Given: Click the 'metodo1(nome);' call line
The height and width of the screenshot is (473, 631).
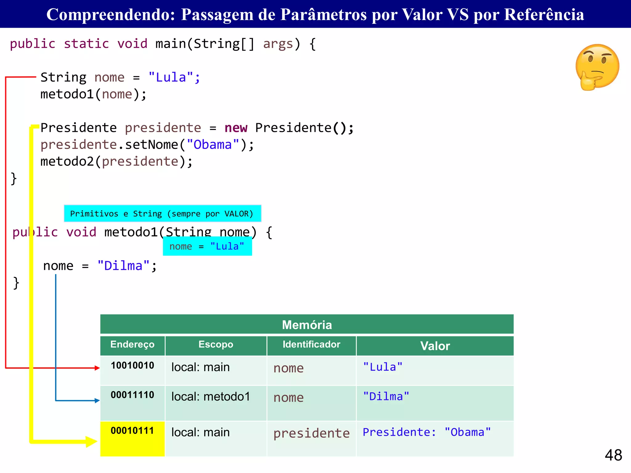Looking at the screenshot, I should 94,94.
